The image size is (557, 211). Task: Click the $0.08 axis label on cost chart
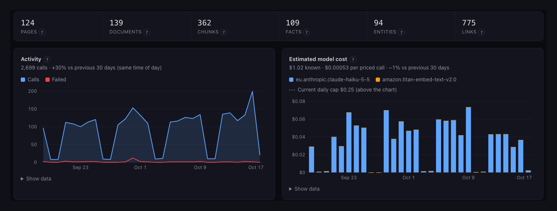click(x=299, y=101)
